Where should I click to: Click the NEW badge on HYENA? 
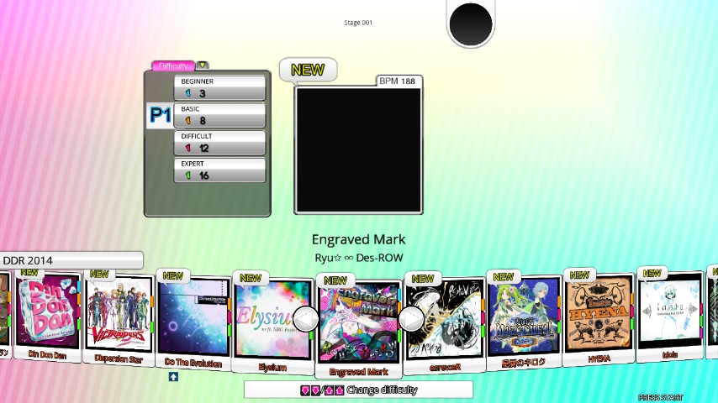coord(579,275)
